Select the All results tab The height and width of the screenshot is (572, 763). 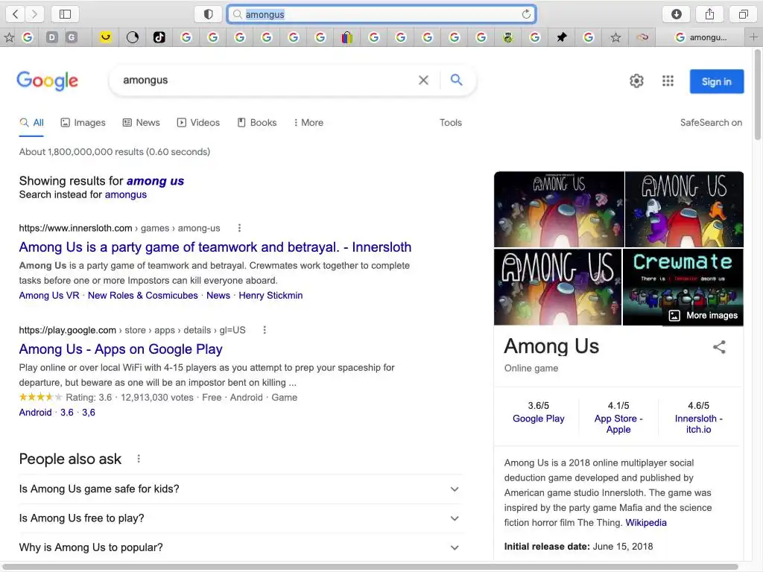click(x=31, y=123)
